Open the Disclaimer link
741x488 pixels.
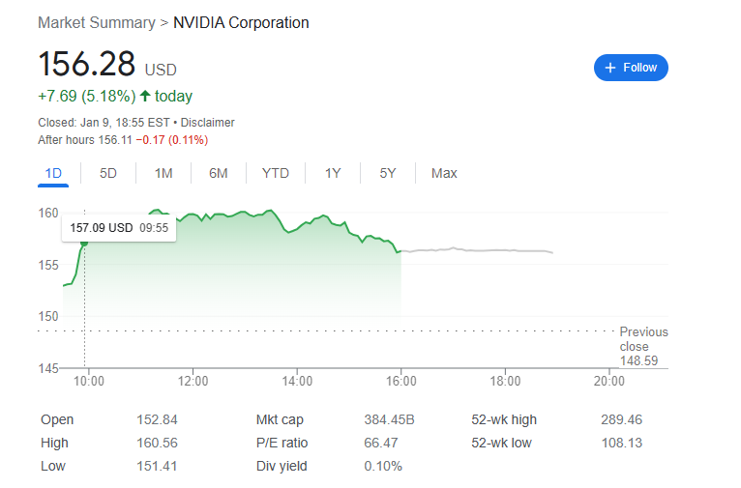pyautogui.click(x=207, y=123)
